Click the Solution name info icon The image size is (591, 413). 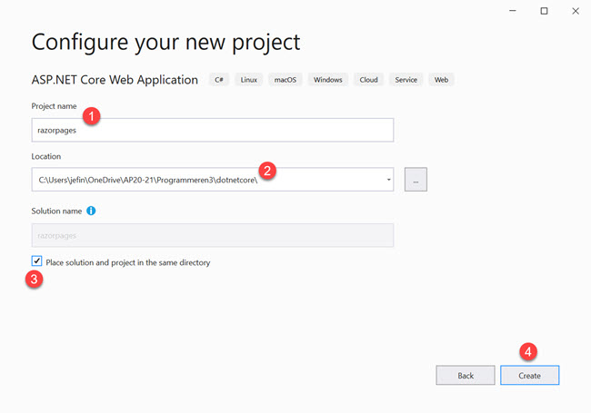(91, 211)
